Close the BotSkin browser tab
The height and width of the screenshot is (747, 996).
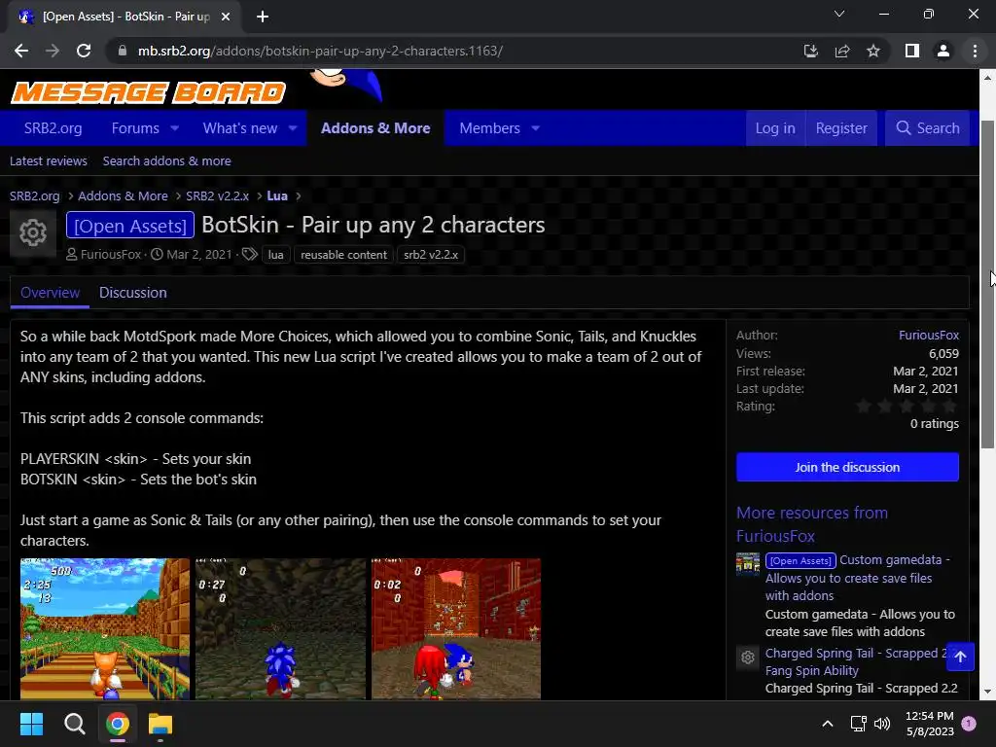226,17
